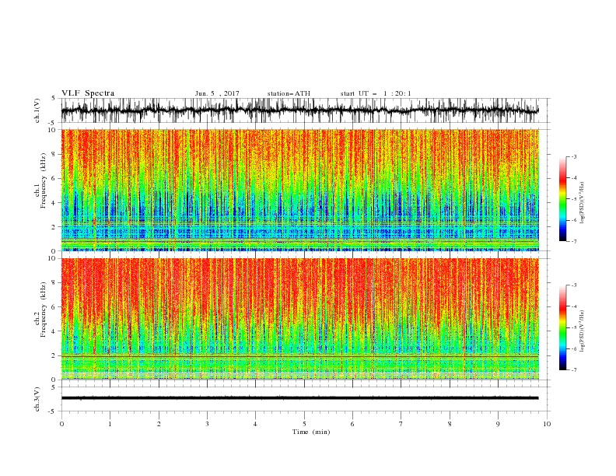
Task: Click the "station=ATH" header label
Action: [289, 93]
